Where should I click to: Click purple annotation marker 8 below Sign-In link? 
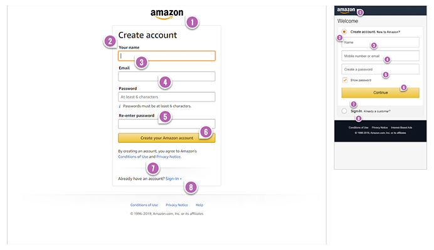coord(191,187)
